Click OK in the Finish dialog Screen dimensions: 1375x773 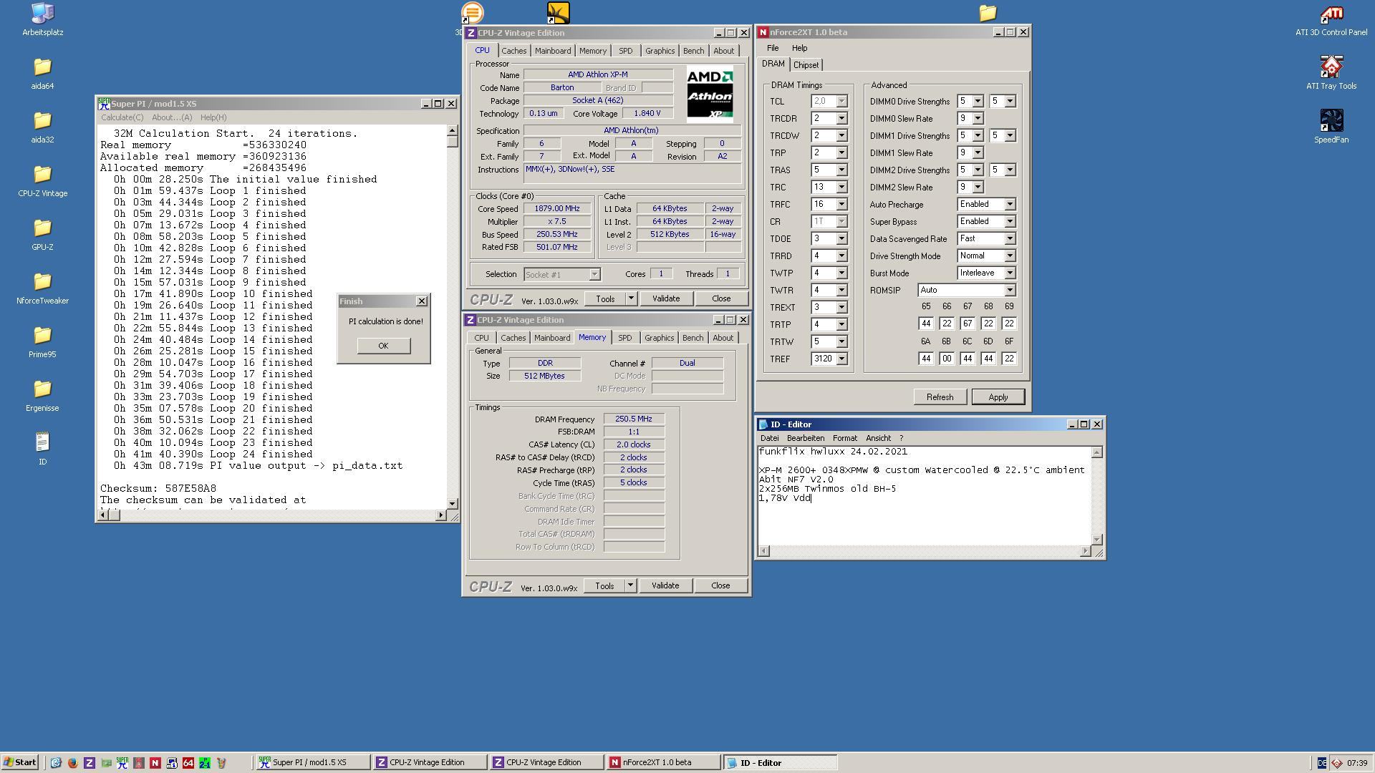383,346
